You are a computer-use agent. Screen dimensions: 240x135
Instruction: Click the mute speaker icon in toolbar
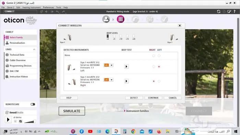(47, 12)
